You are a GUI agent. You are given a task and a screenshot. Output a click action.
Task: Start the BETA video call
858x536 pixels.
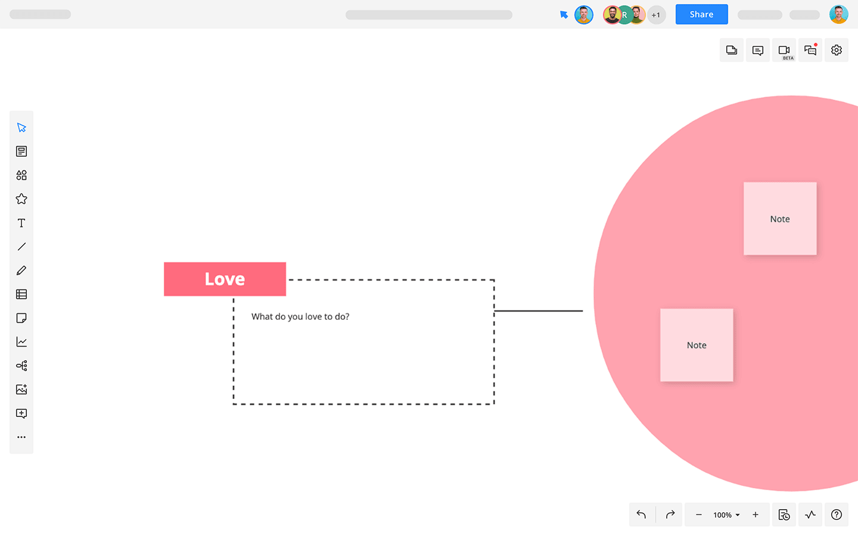pos(784,50)
